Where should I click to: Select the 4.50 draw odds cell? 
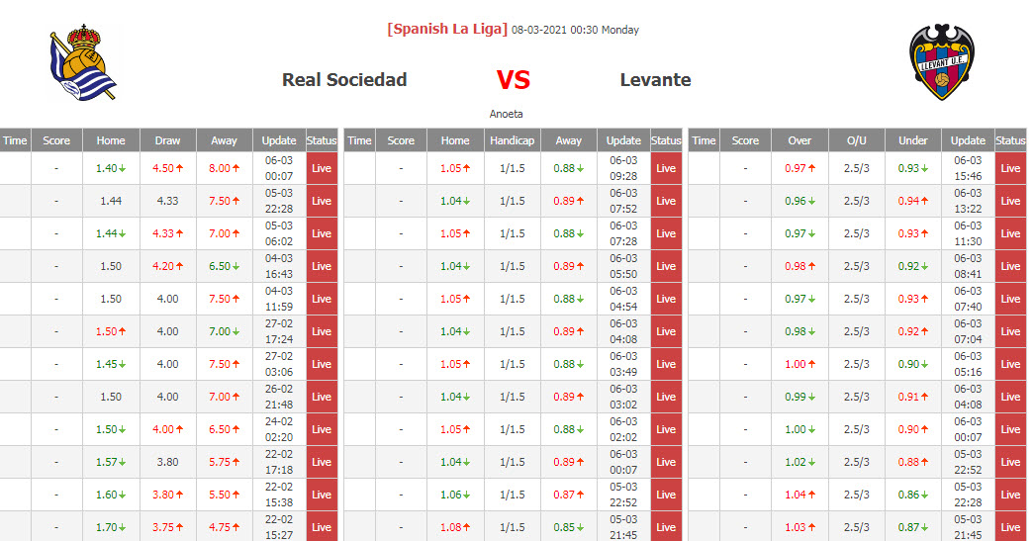coord(167,168)
